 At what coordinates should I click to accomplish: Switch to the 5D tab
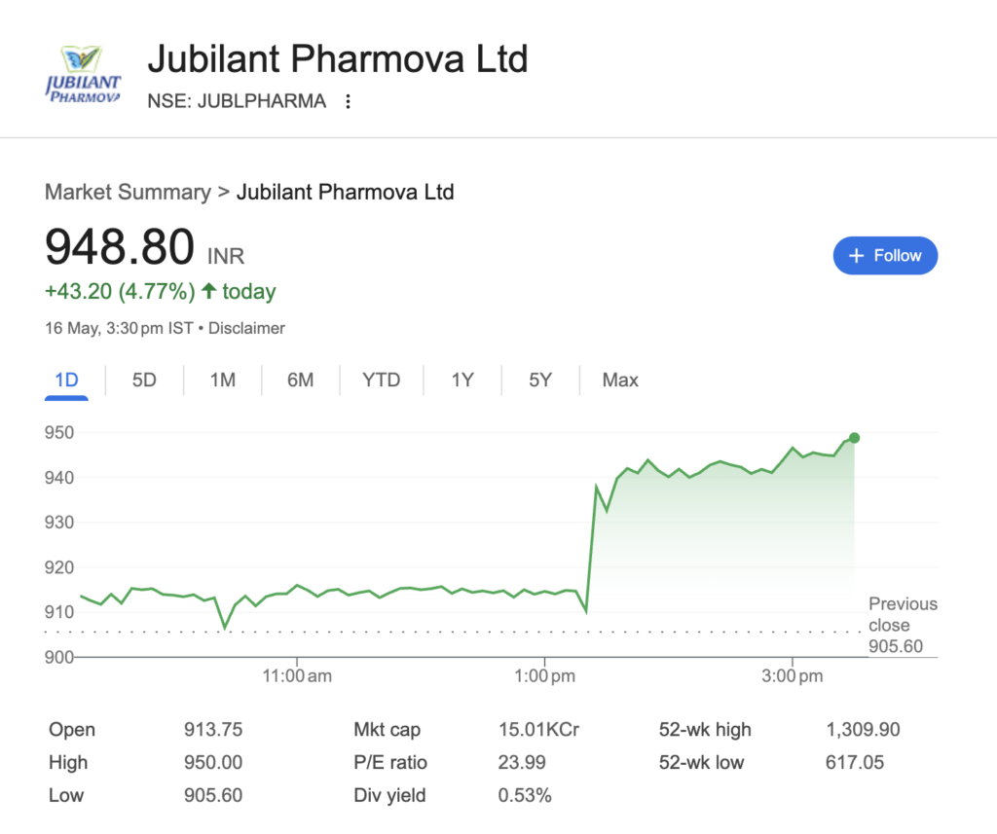144,381
